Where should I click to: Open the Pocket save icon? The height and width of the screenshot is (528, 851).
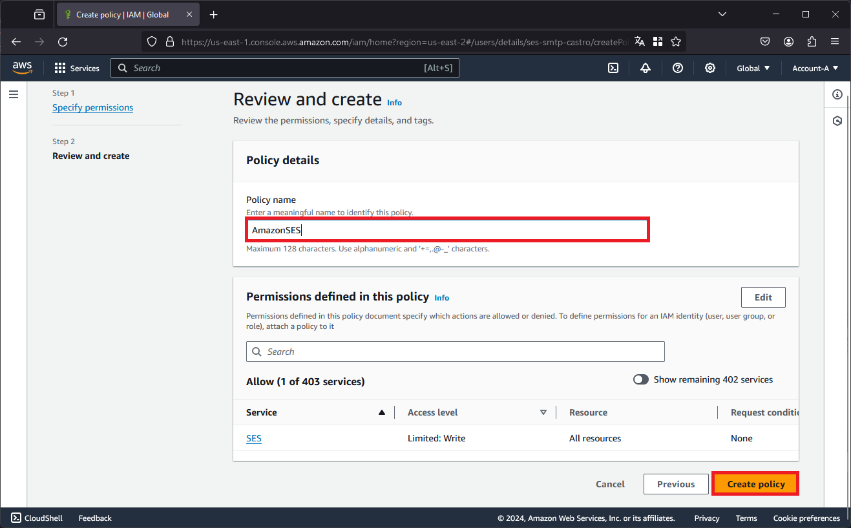pyautogui.click(x=765, y=41)
